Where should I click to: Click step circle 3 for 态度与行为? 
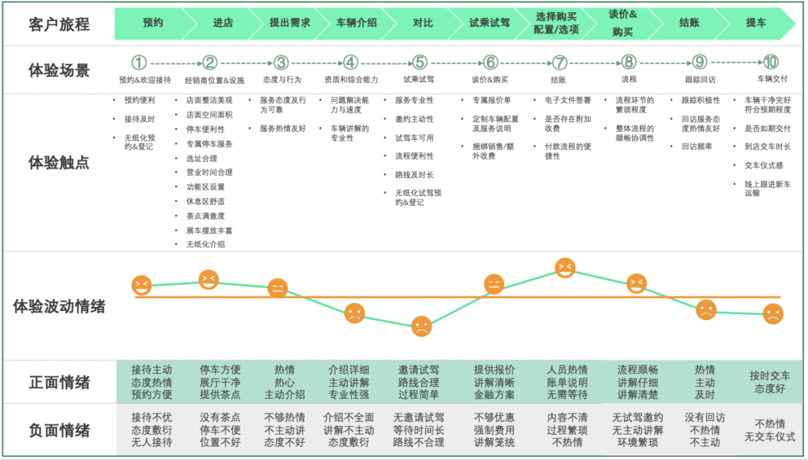coord(281,63)
